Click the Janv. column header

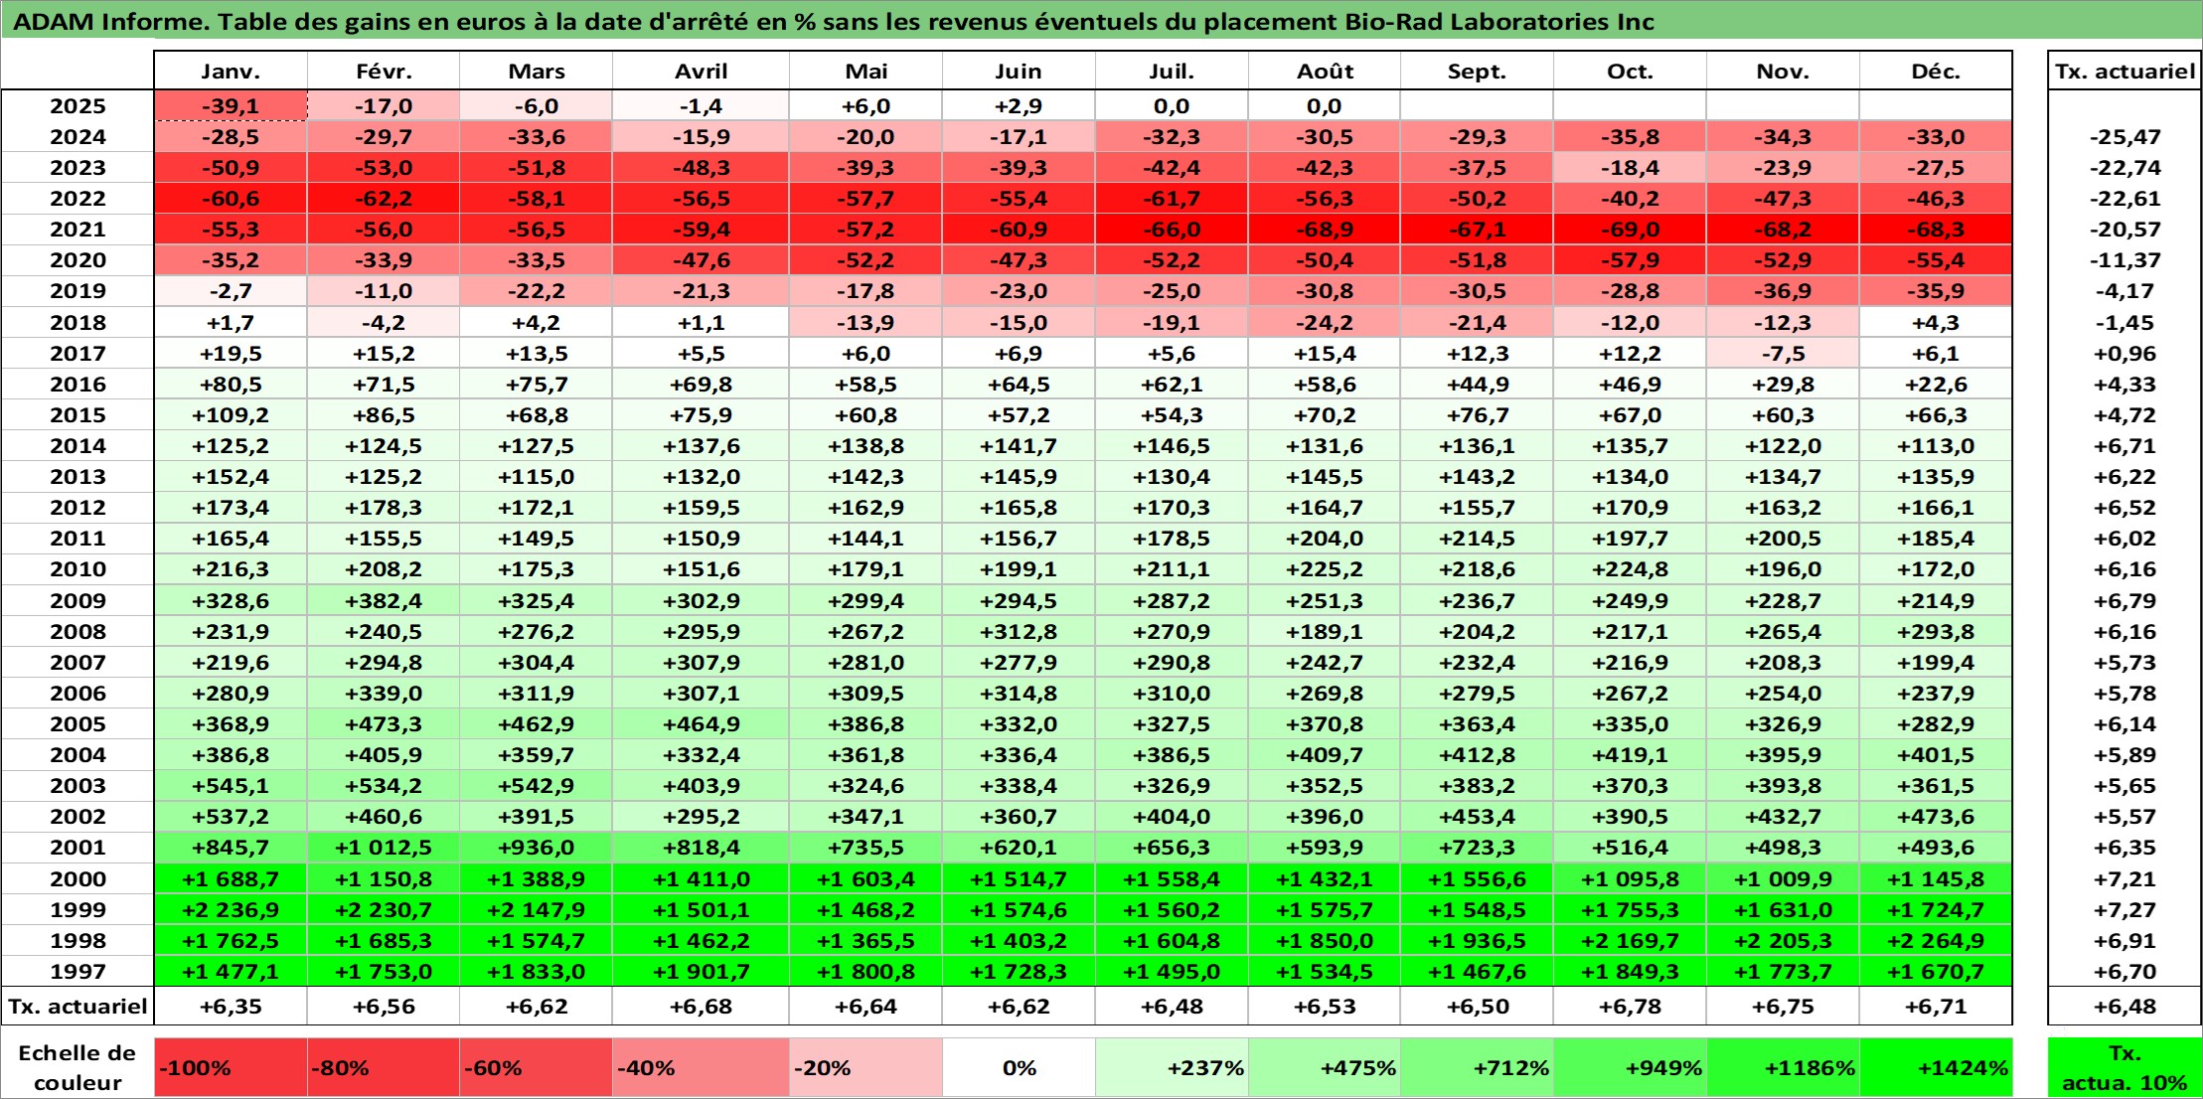click(x=231, y=72)
